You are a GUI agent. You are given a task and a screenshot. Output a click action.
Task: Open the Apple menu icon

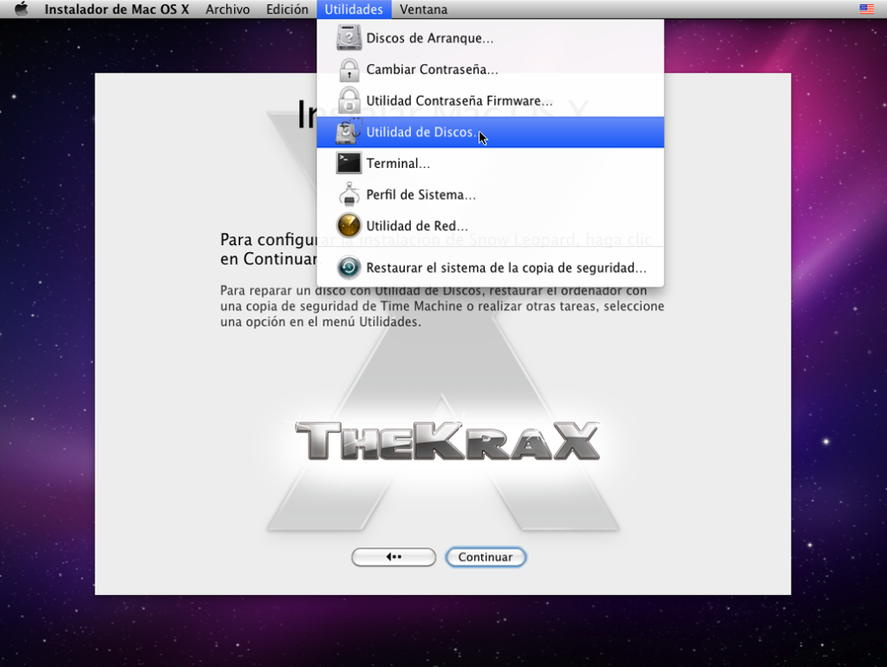coord(22,9)
